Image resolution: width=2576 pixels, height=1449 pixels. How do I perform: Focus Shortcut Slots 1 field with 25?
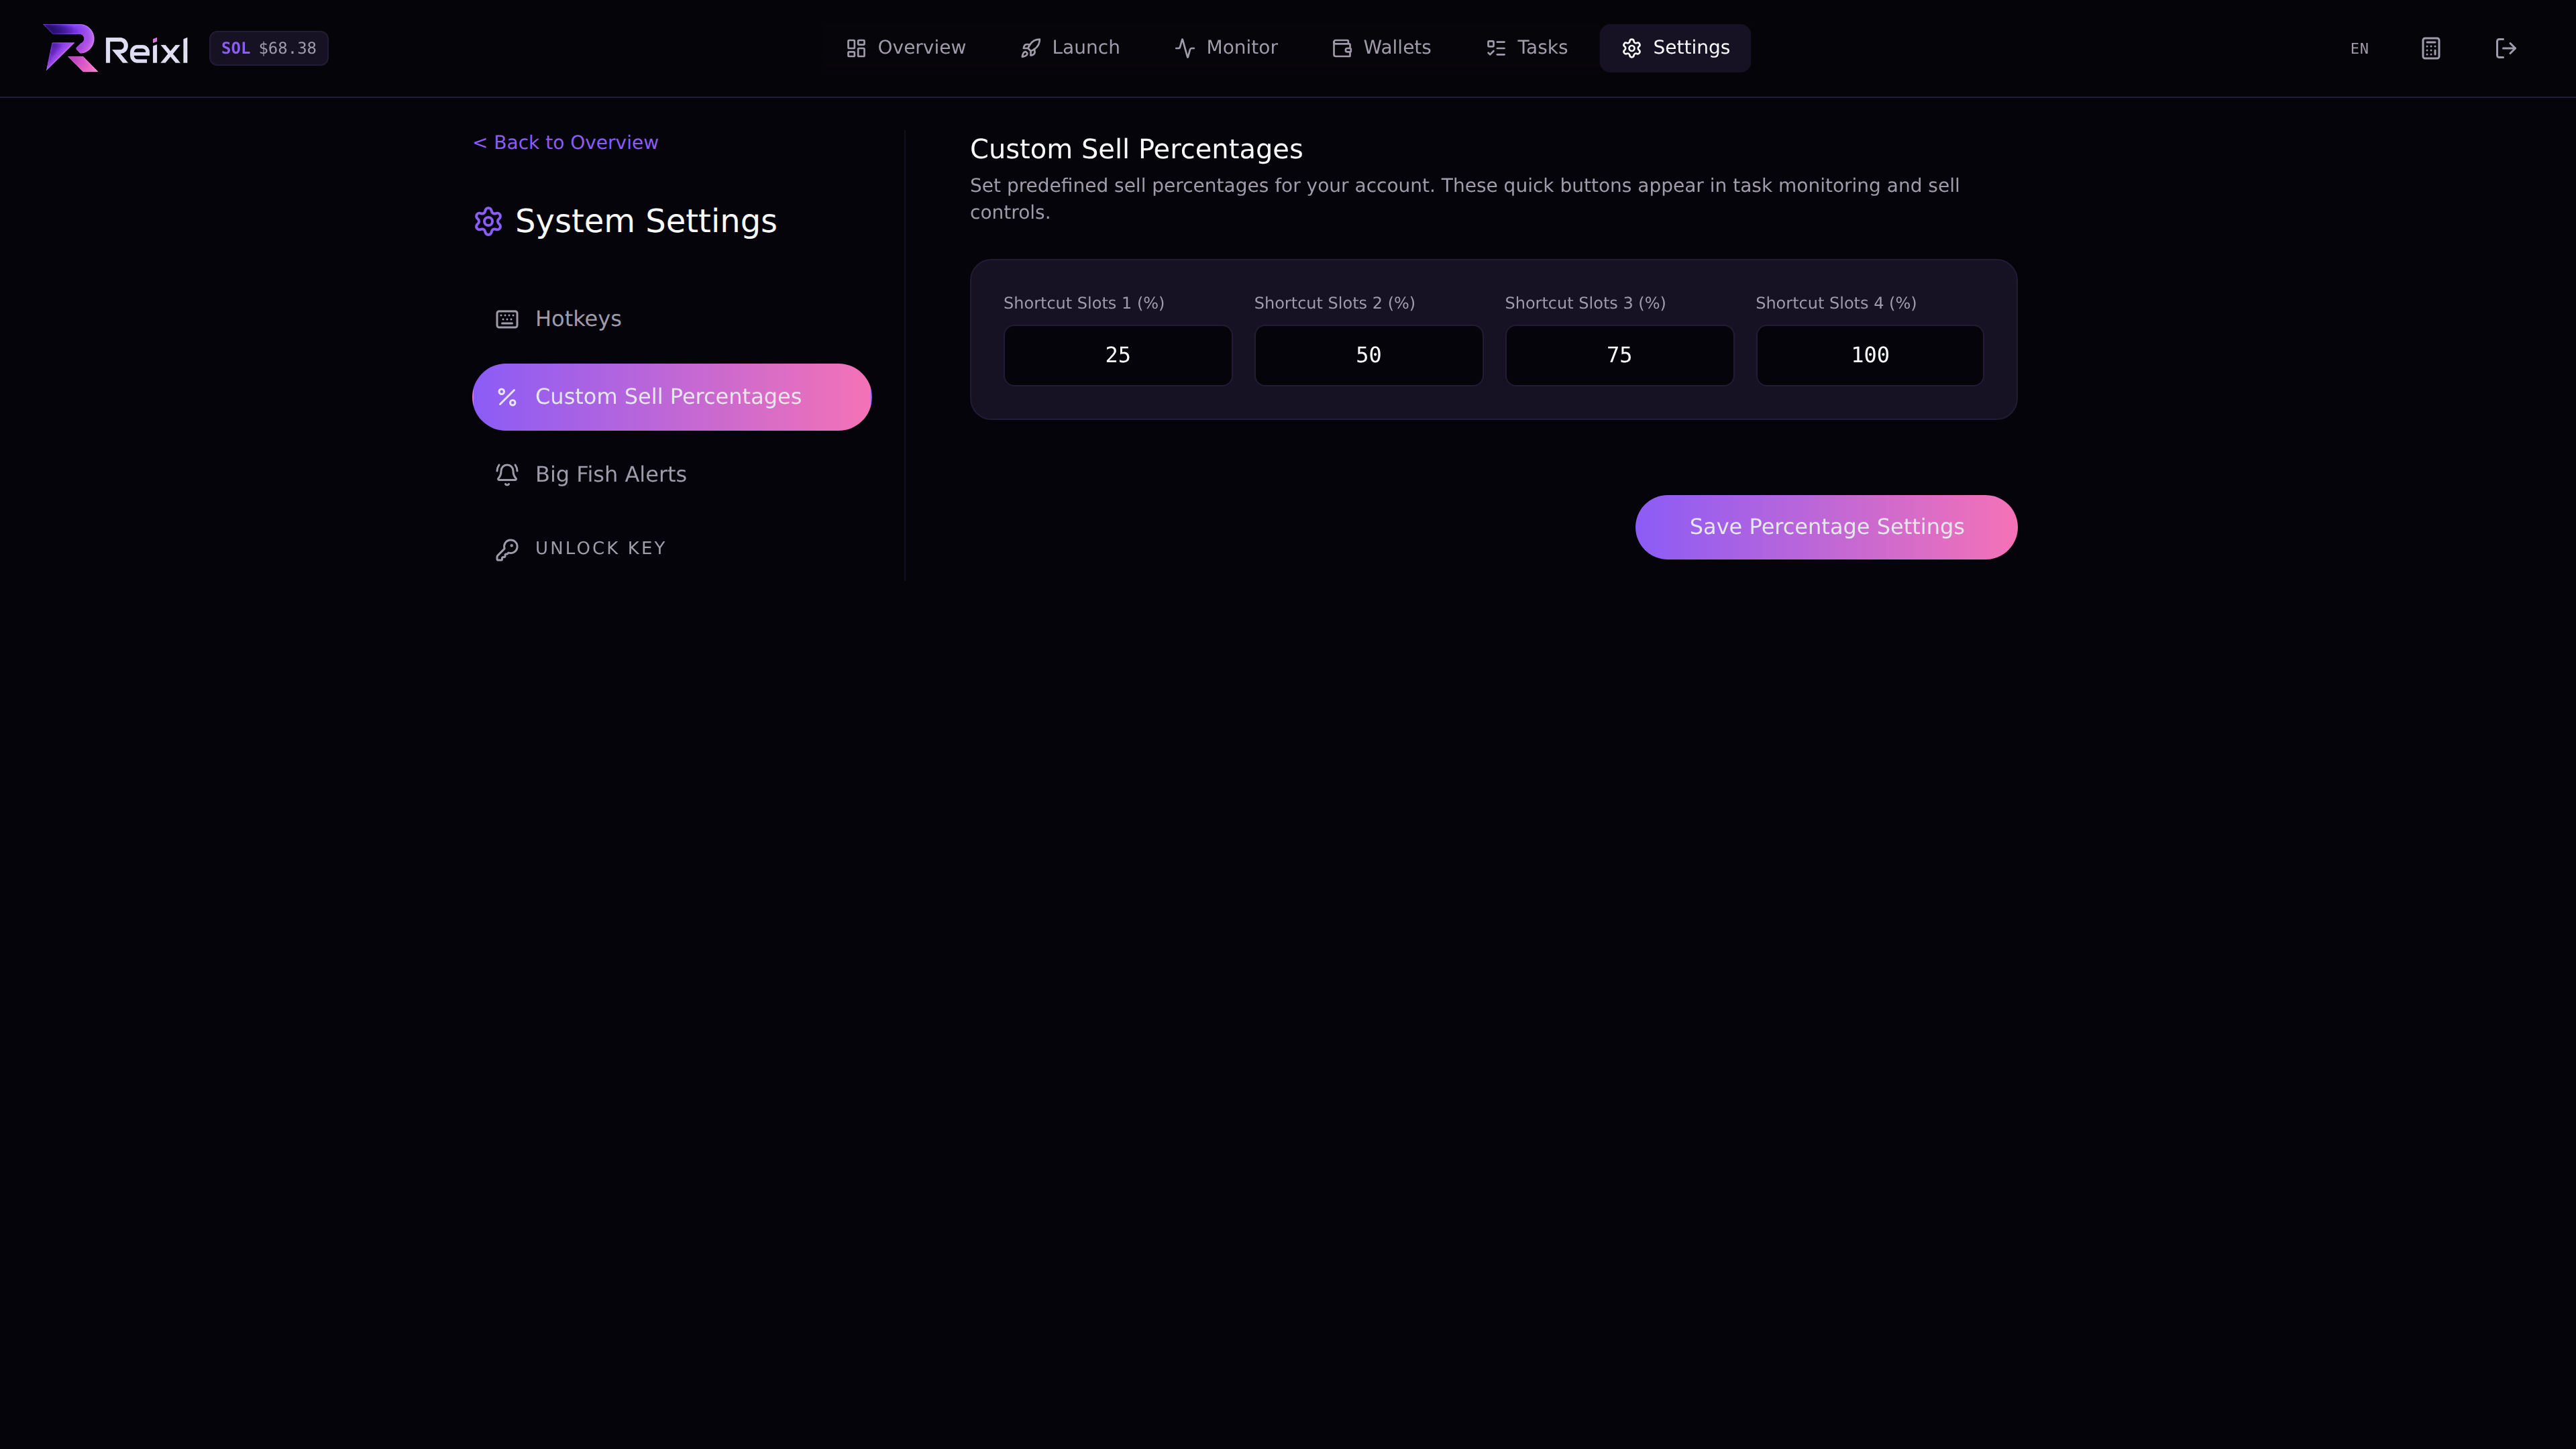click(x=1118, y=355)
